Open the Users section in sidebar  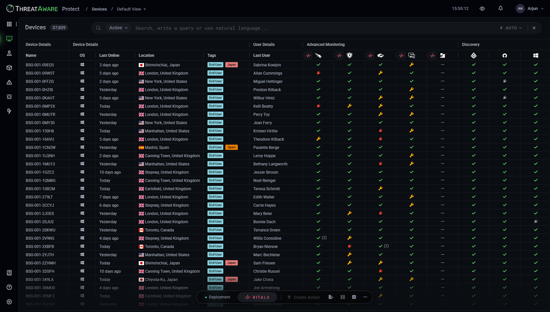(x=9, y=53)
